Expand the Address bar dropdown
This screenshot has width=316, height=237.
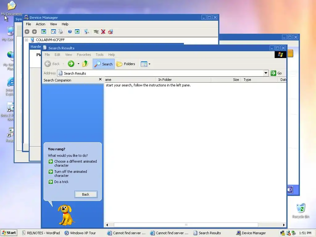(x=266, y=73)
